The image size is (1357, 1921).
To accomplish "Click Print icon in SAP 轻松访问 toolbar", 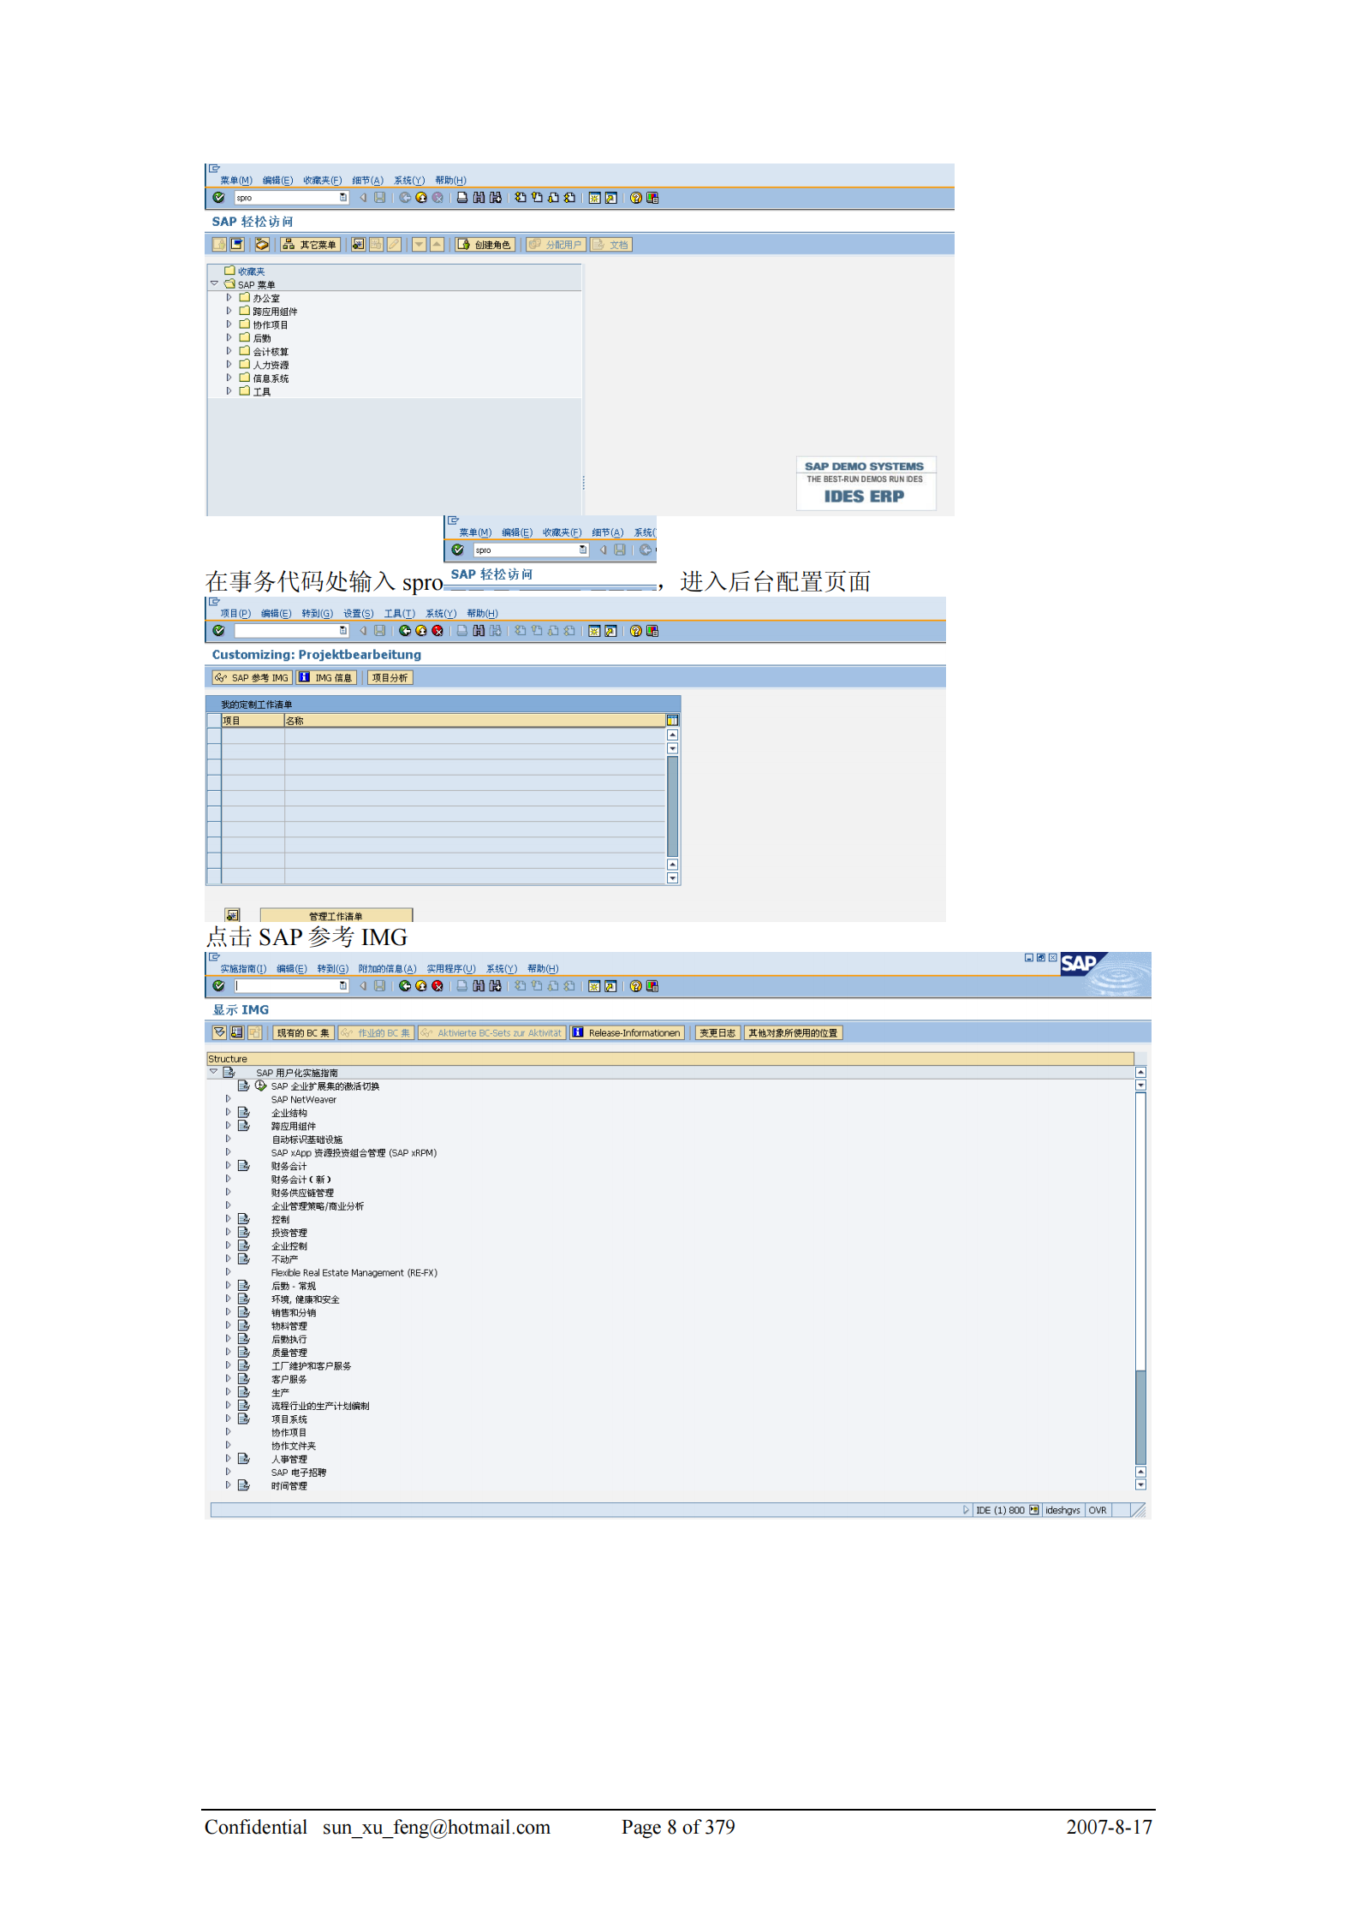I will point(462,198).
